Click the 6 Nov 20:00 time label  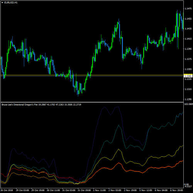click(177, 190)
